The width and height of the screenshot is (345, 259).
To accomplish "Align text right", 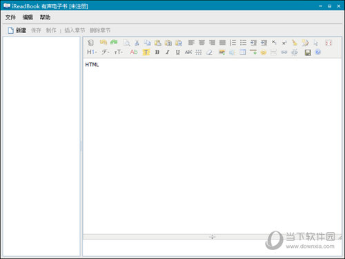I will pos(212,43).
